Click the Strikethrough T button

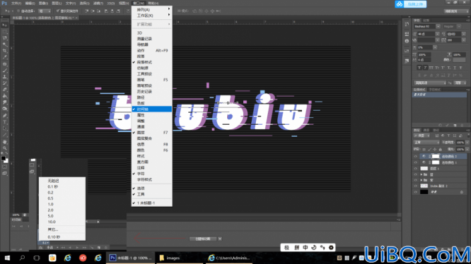click(x=461, y=68)
